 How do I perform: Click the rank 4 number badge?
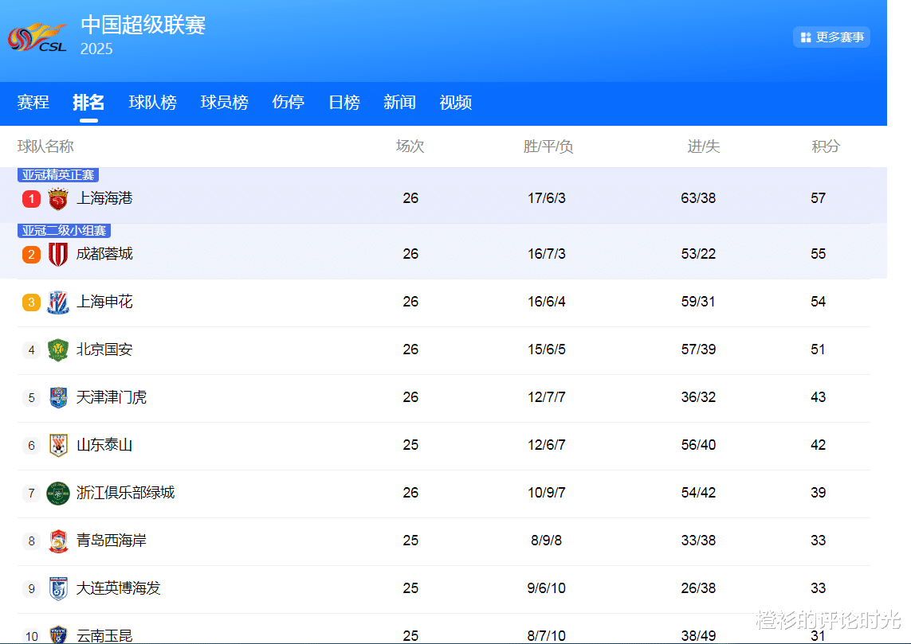coord(31,349)
